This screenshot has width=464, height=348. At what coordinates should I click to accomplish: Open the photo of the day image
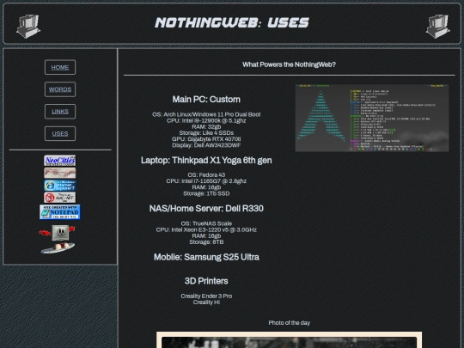pos(289,340)
